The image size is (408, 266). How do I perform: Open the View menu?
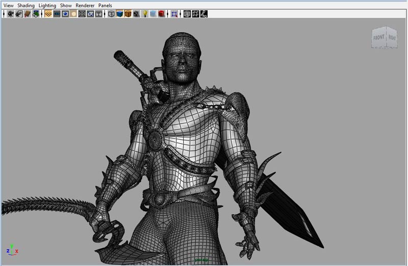(x=8, y=5)
